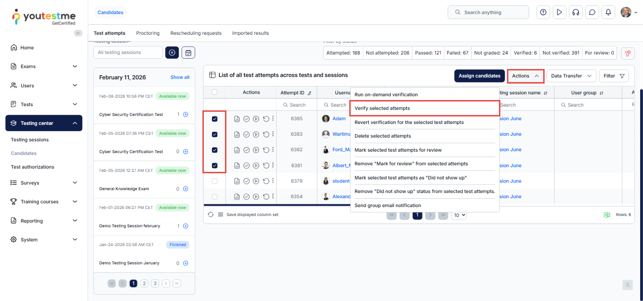Toggle the select-all checkbox in table header
Image resolution: width=643 pixels, height=301 pixels.
point(215,93)
